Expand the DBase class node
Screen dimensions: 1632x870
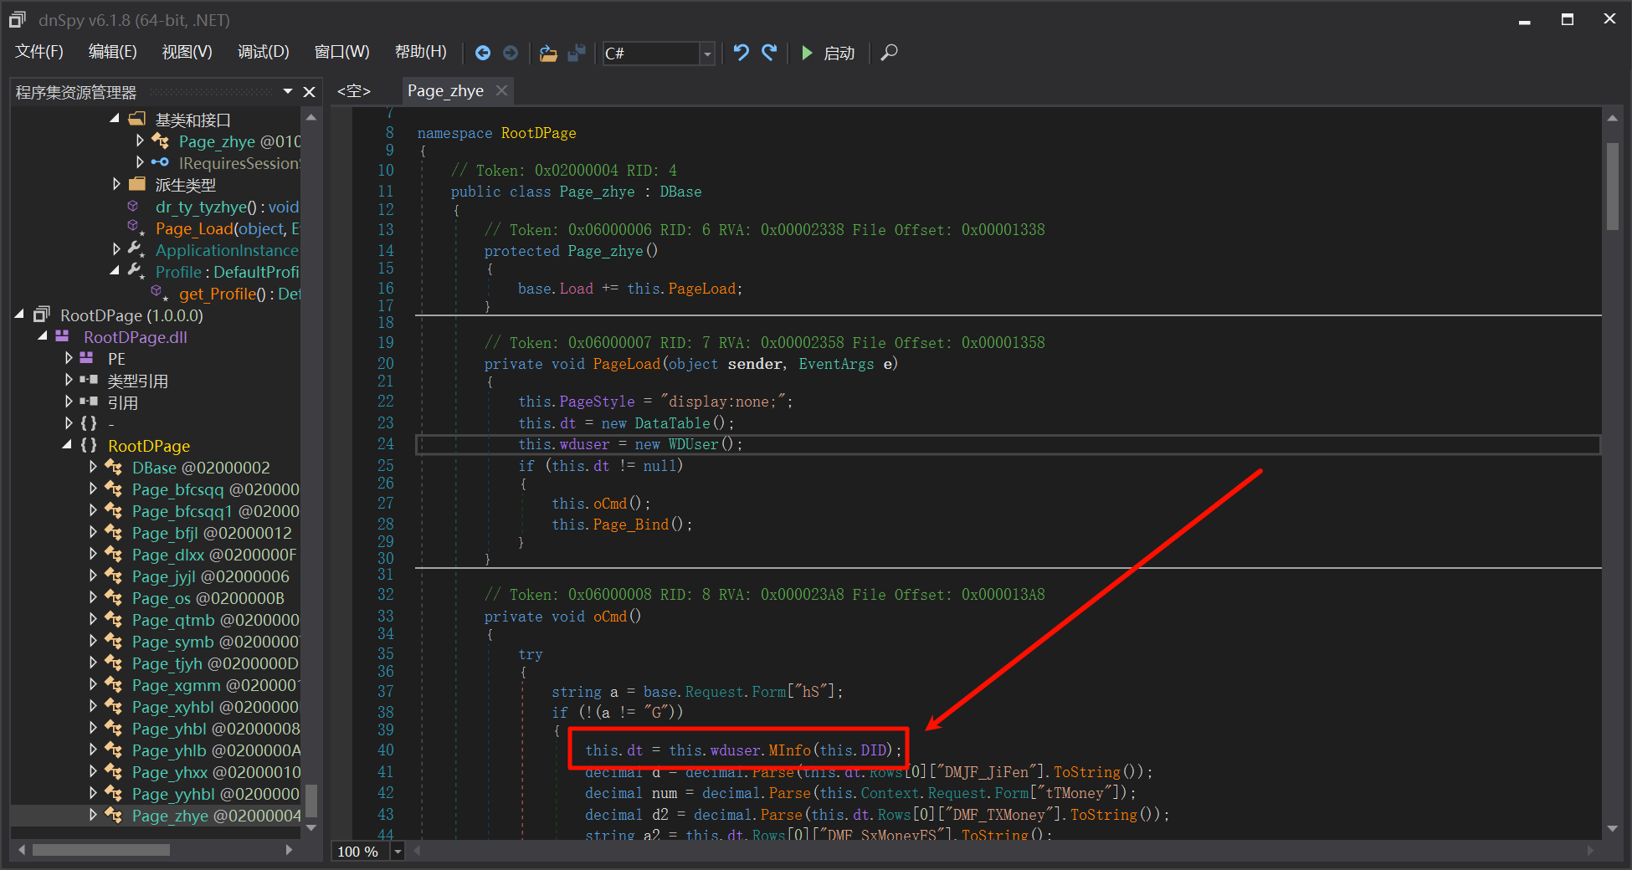tap(93, 467)
